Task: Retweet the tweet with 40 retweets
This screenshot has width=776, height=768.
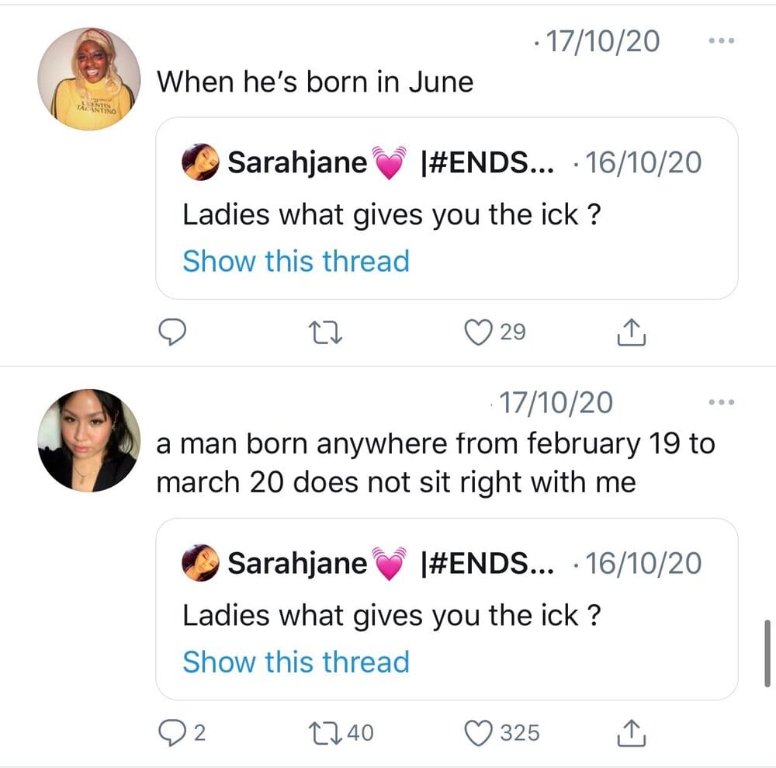Action: click(341, 733)
